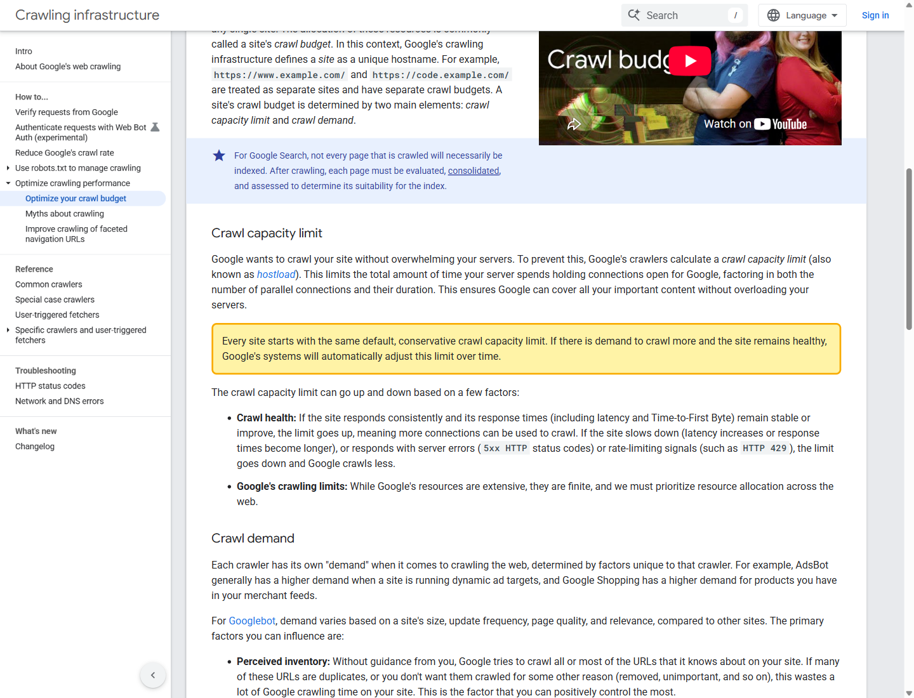
Task: Click the 'HTTP 429' code text
Action: click(765, 449)
